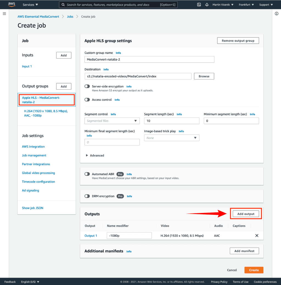Click the Add output button
This screenshot has width=281, height=285.
pyautogui.click(x=246, y=214)
